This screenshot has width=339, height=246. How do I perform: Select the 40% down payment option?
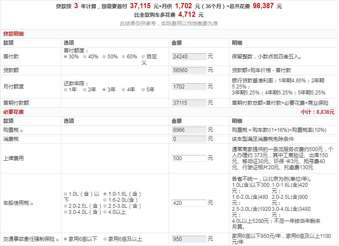point(85,57)
